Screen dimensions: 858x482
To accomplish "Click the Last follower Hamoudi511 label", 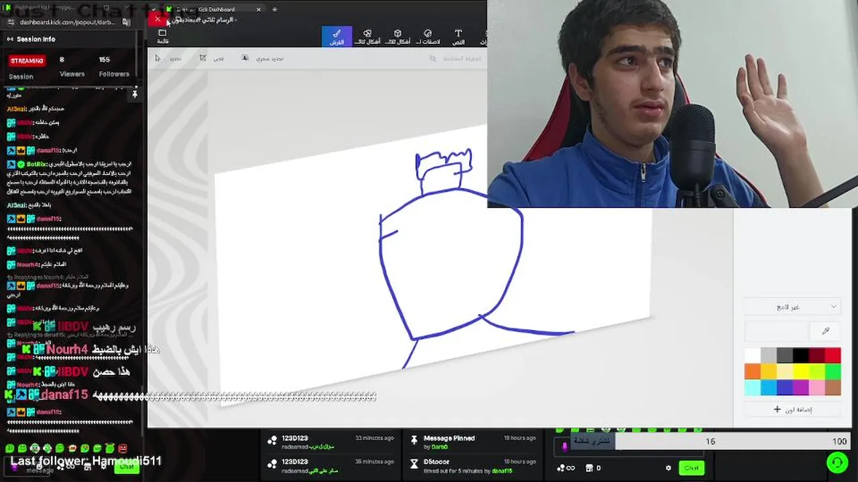I will [x=86, y=461].
